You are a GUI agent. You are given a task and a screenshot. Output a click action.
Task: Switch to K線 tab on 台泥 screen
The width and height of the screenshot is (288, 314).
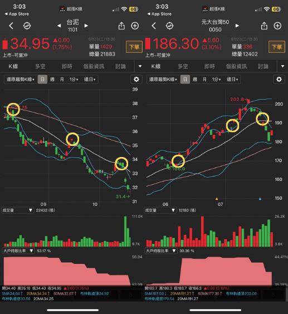pyautogui.click(x=13, y=66)
